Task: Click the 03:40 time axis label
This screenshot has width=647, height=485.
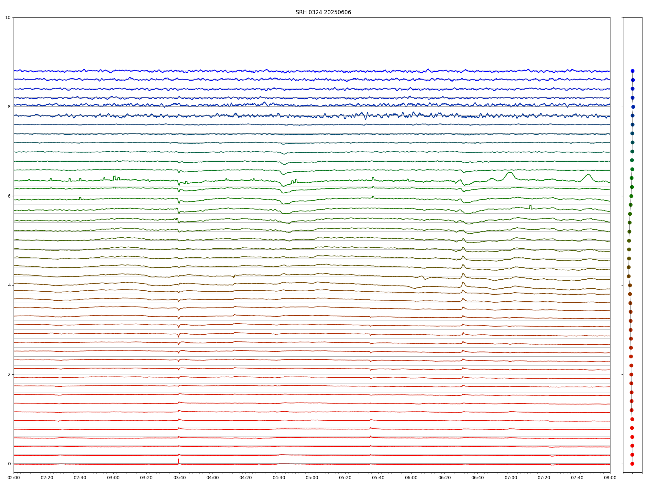Action: tap(179, 478)
